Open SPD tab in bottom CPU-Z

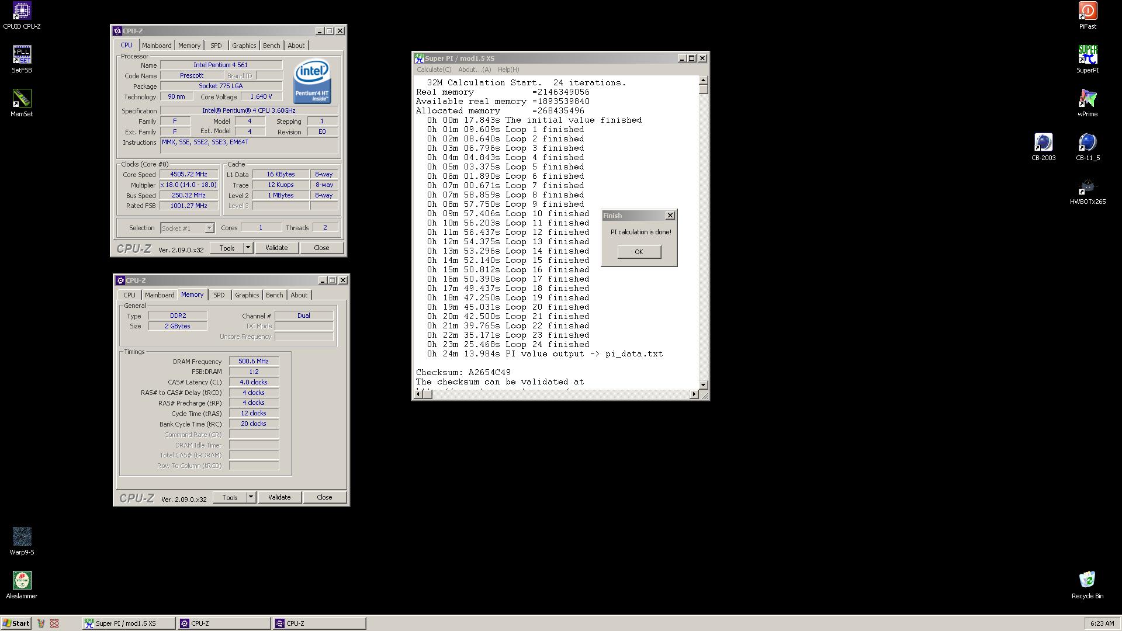coord(219,295)
